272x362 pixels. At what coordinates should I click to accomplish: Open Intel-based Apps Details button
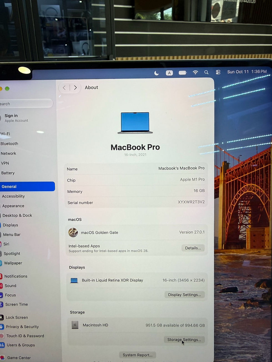(193, 248)
